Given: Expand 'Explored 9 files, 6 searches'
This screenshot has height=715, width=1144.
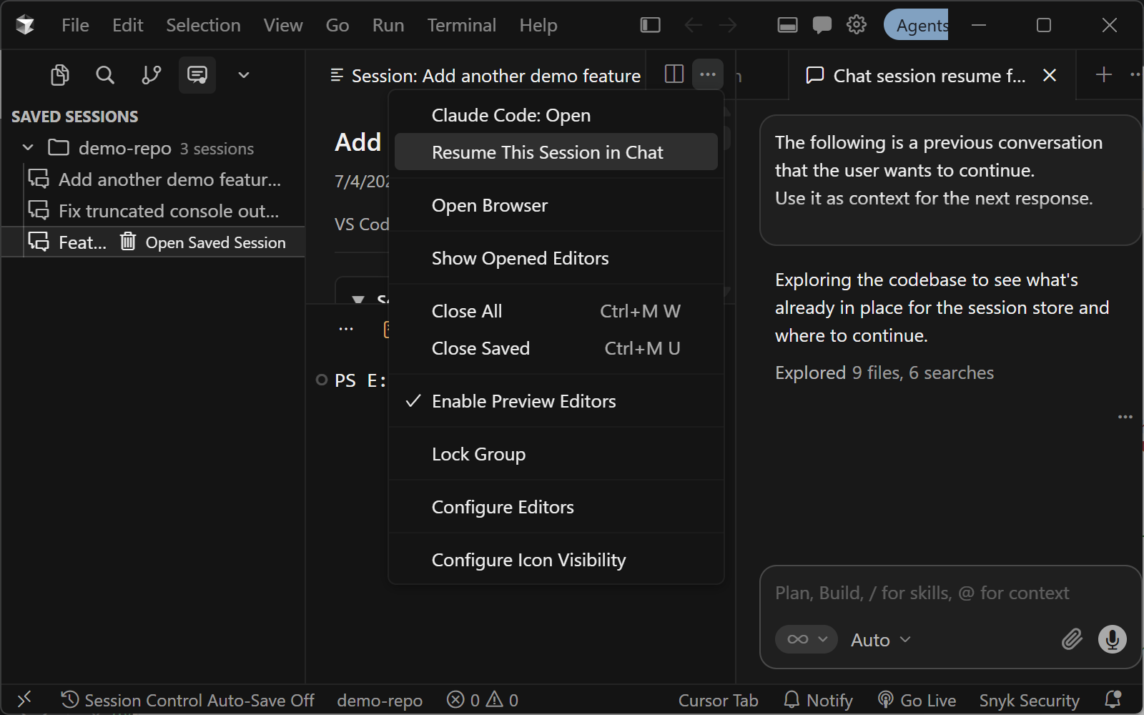Looking at the screenshot, I should click(884, 373).
